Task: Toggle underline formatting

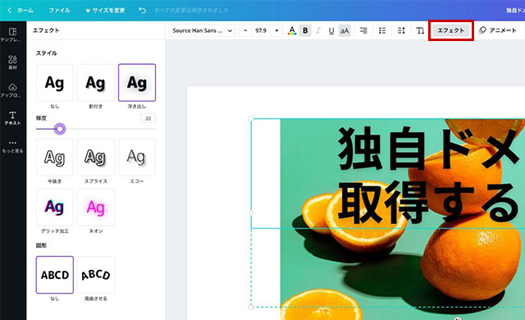Action: pyautogui.click(x=331, y=31)
